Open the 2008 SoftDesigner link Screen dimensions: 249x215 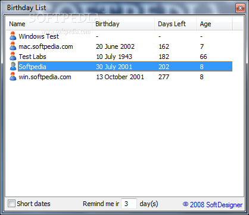point(213,204)
